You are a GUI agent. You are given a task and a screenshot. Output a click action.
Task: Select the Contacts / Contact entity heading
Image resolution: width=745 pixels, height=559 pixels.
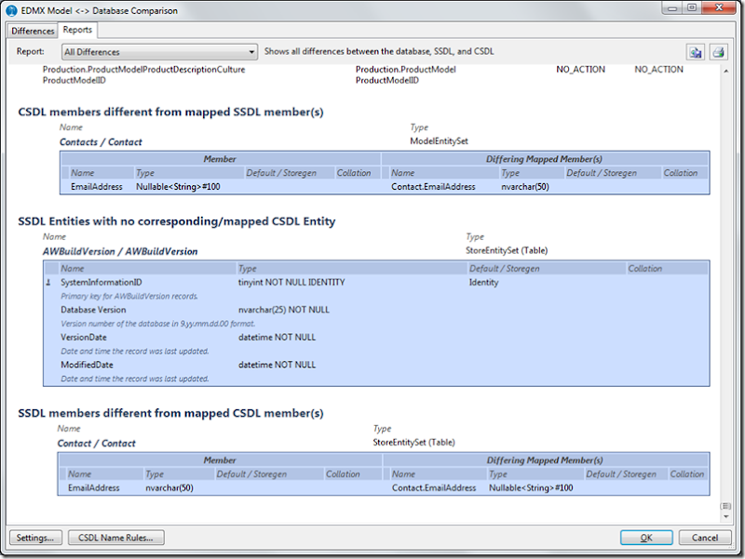(101, 142)
